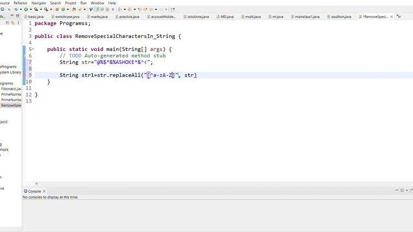413x232 pixels.
Task: Toggle Show Whitespace Characters icon
Action: [x=113, y=10]
